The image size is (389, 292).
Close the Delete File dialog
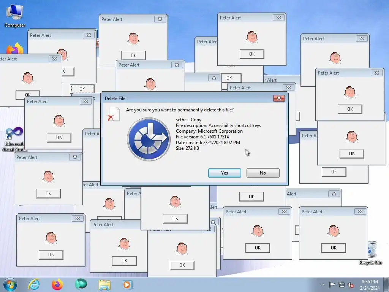(279, 98)
